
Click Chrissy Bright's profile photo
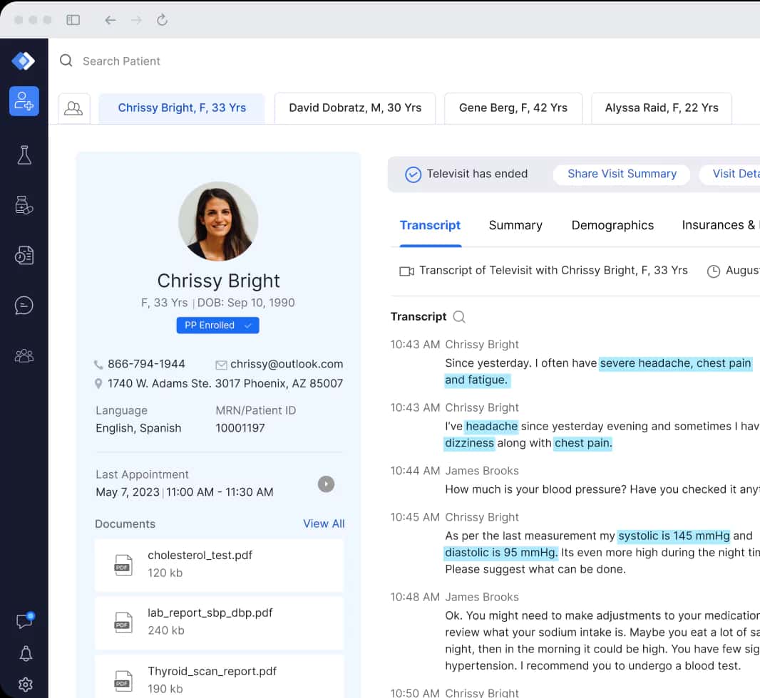point(218,222)
